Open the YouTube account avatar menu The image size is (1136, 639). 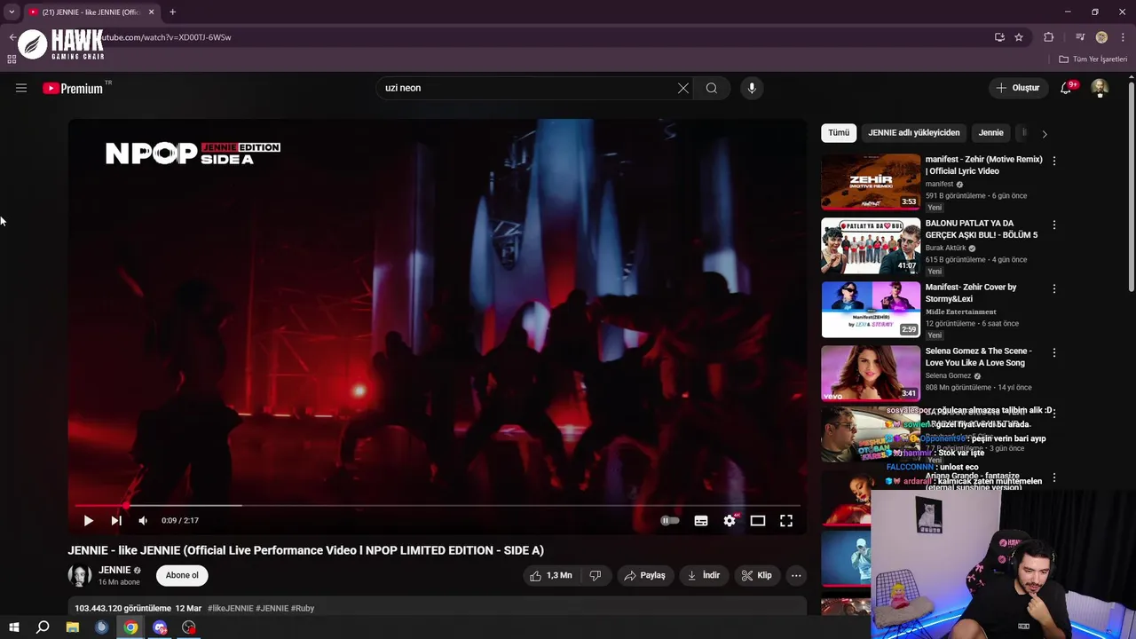[x=1100, y=88]
